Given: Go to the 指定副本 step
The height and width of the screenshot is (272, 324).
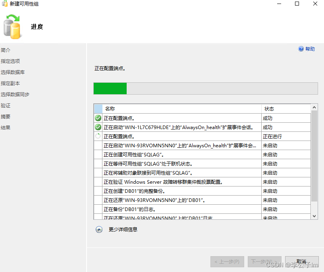Looking at the screenshot, I should pos(10,84).
